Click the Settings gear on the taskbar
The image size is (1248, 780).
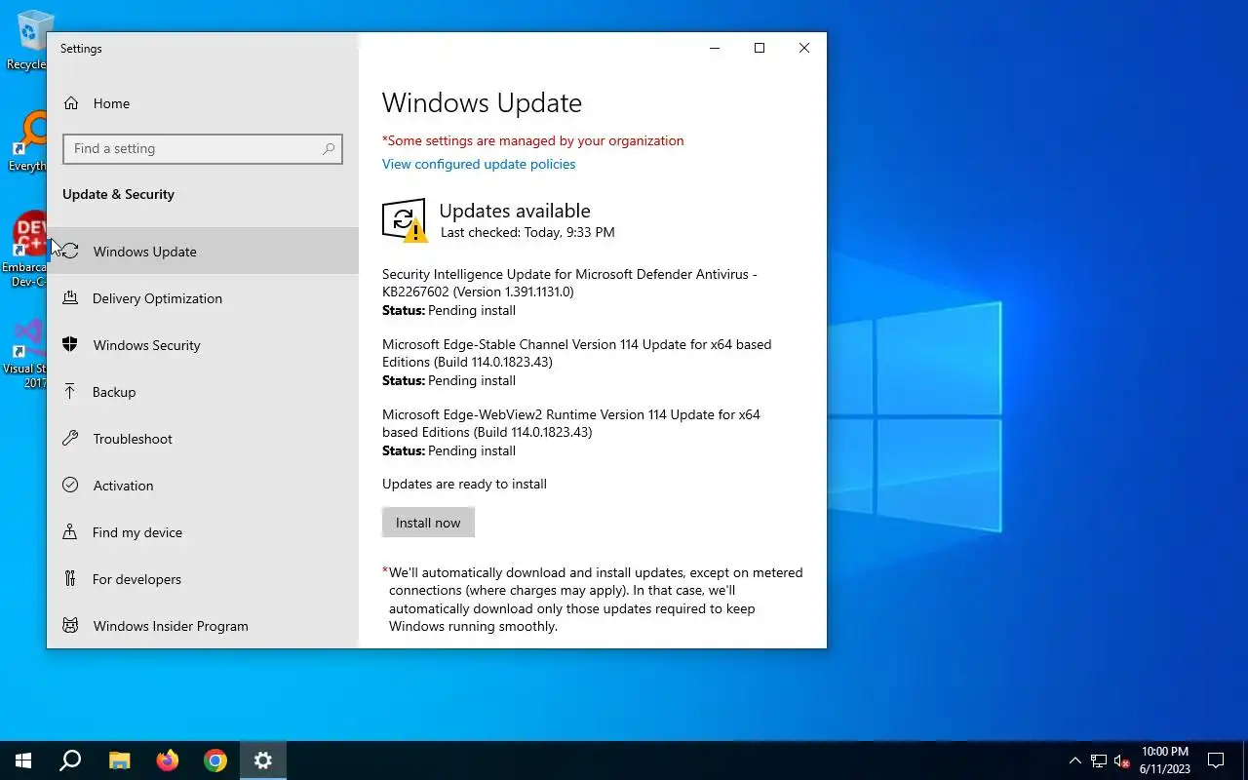tap(263, 760)
